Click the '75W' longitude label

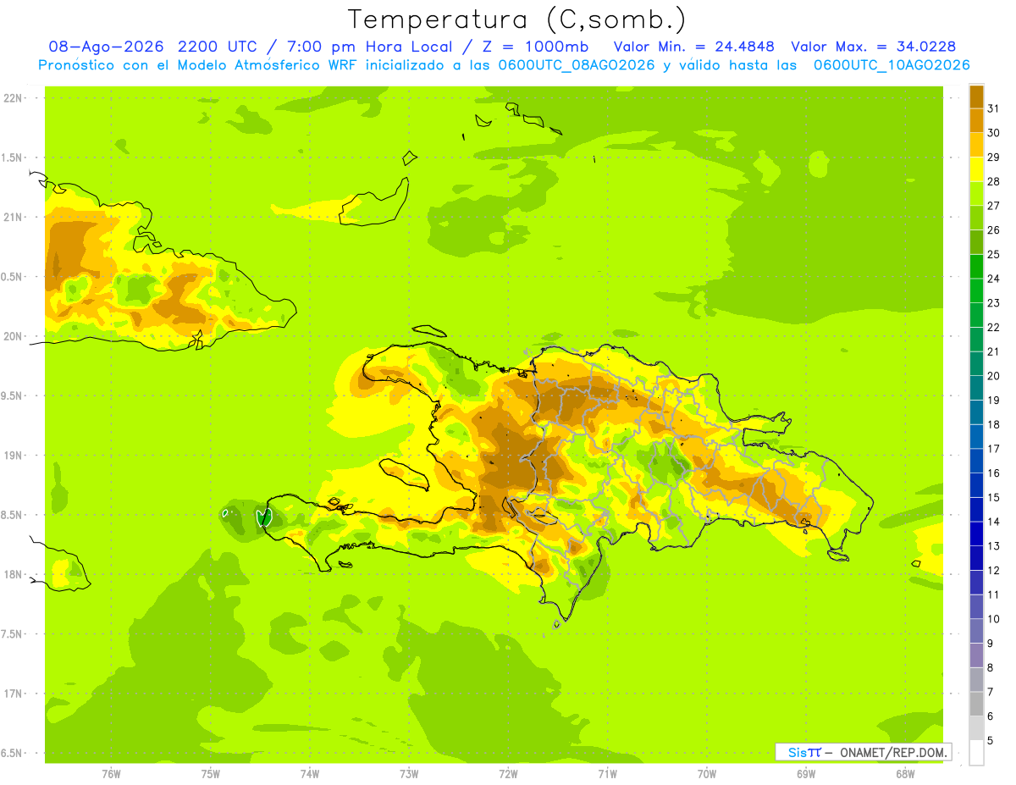pos(211,774)
